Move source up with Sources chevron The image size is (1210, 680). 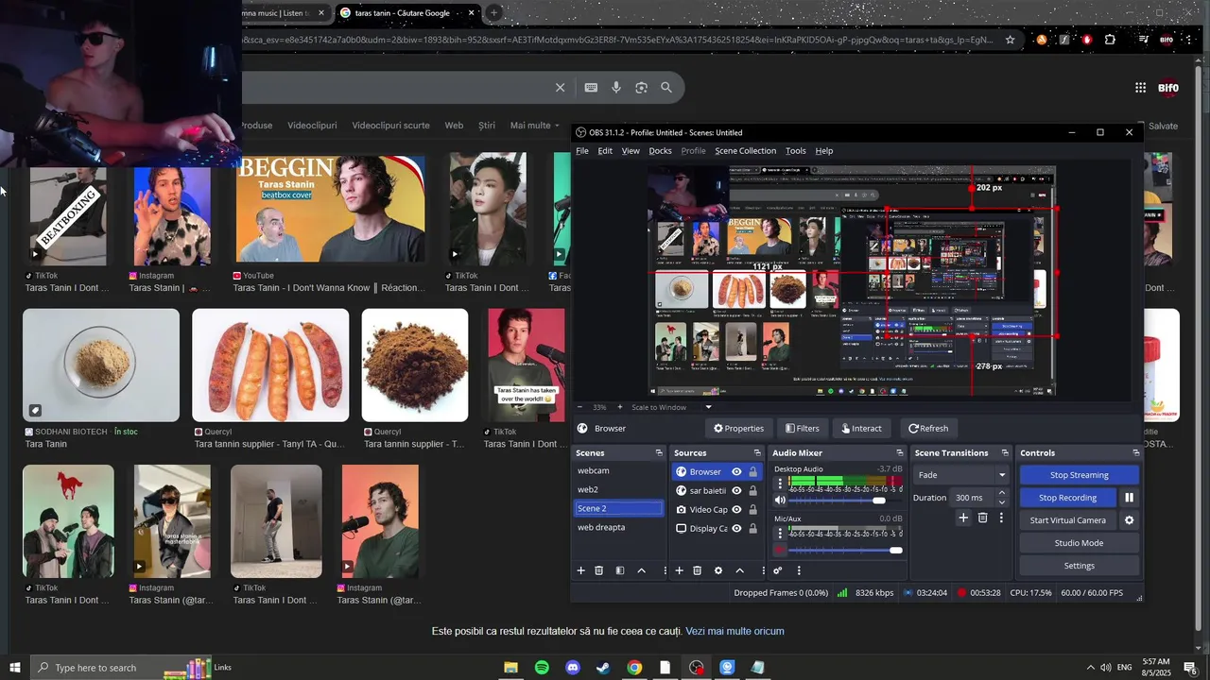point(739,570)
